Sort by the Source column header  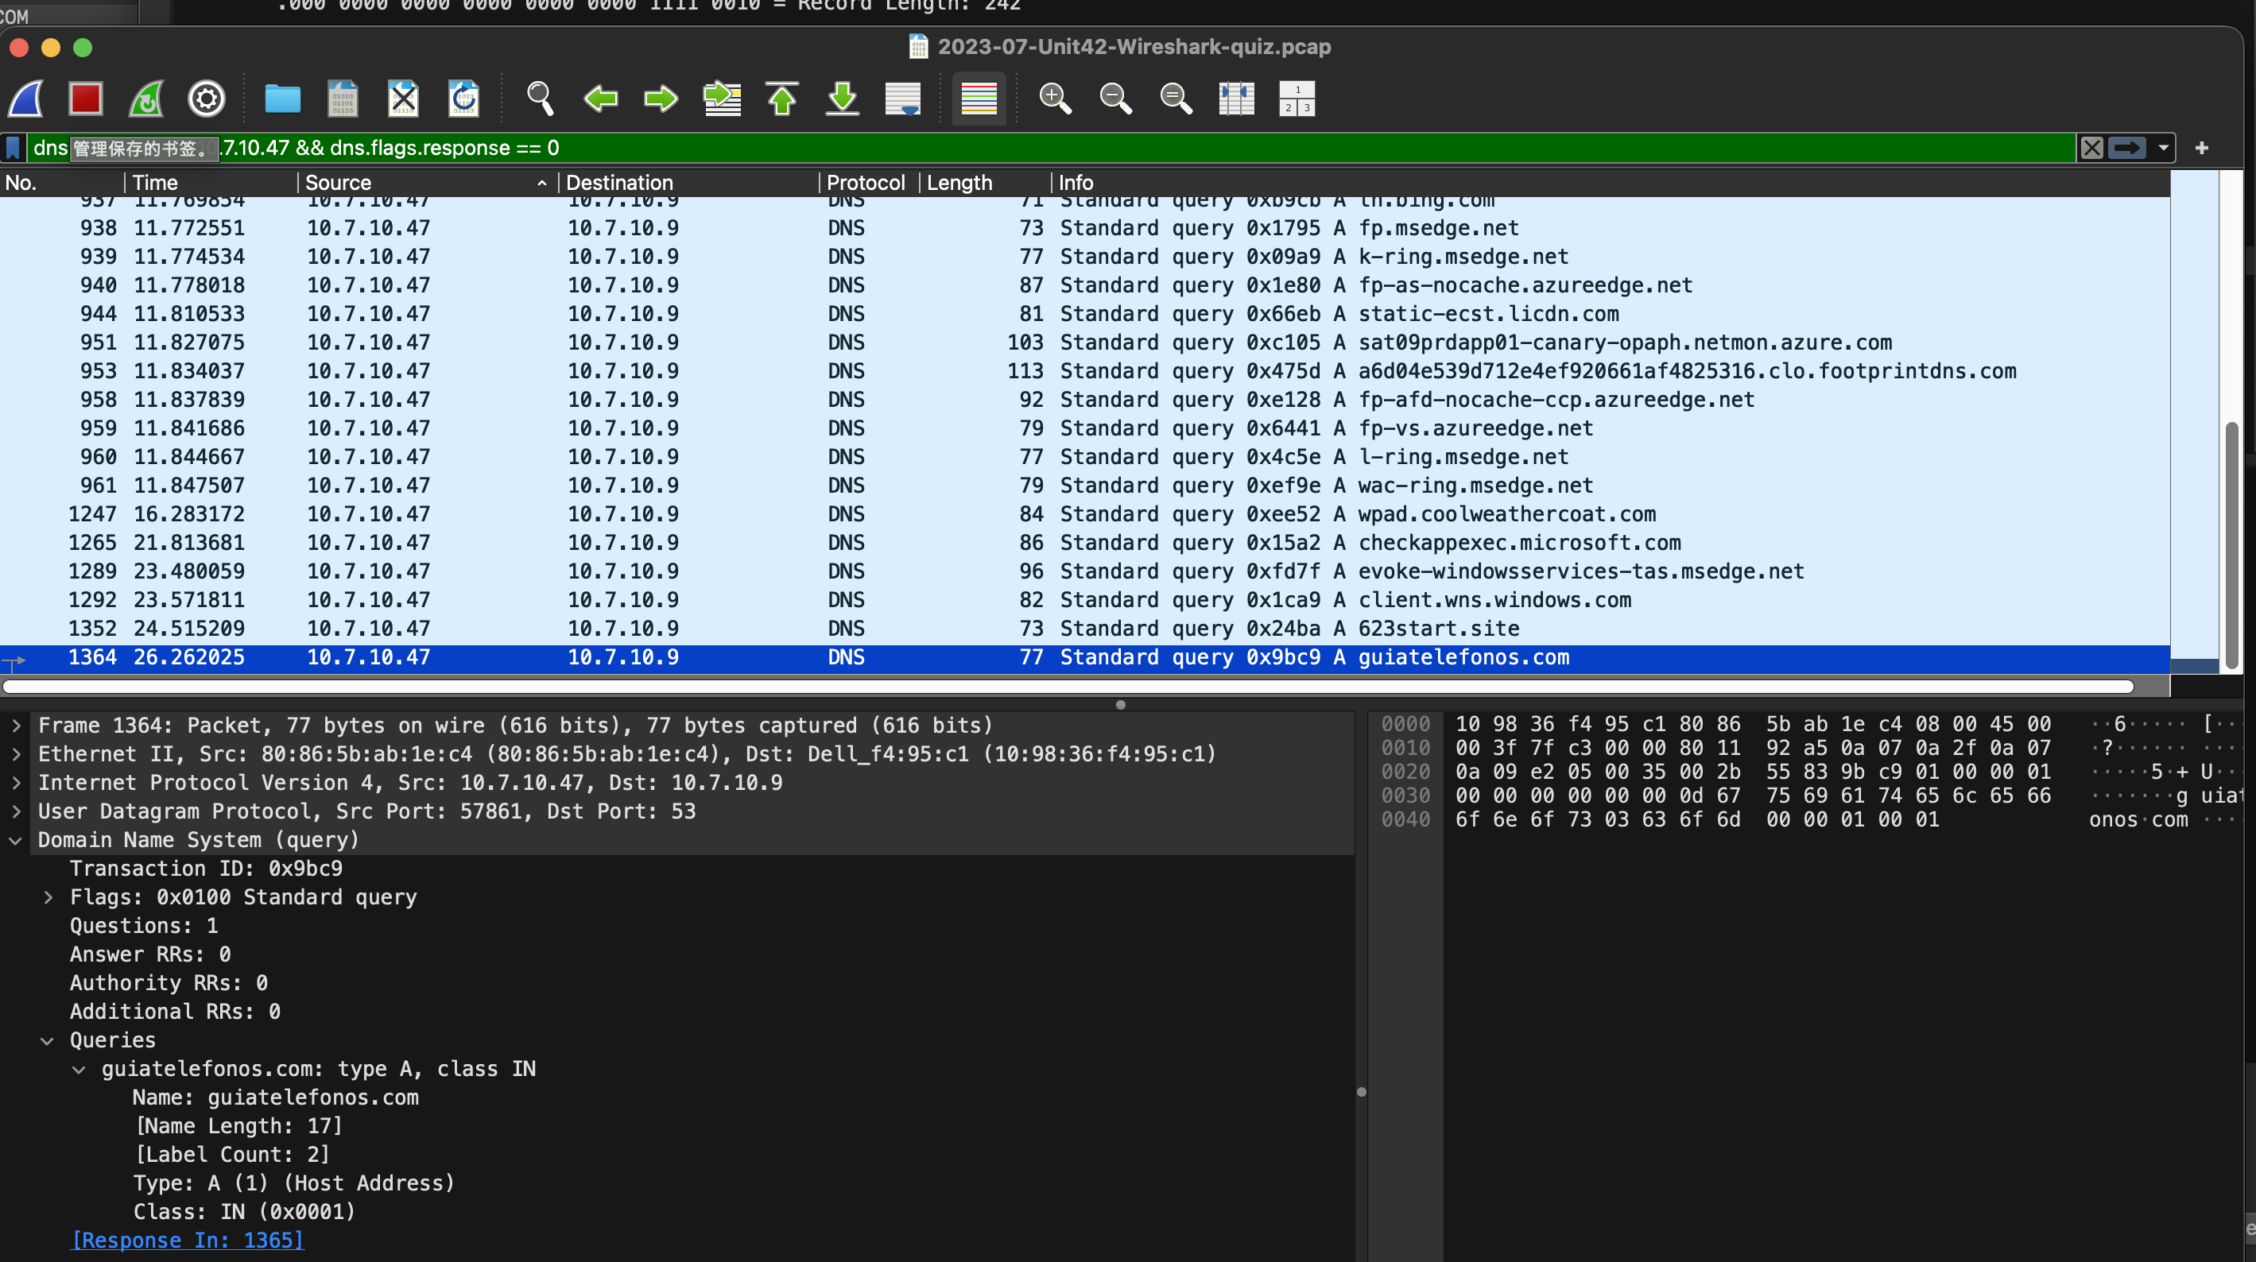[338, 183]
